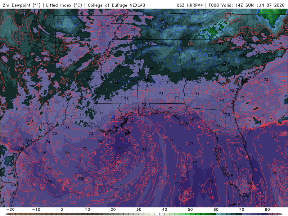Image resolution: width=288 pixels, height=216 pixels.
Task: Click the "F008 Valid: 14Z SUN JUN 07 2020" text
Action: pyautogui.click(x=247, y=5)
